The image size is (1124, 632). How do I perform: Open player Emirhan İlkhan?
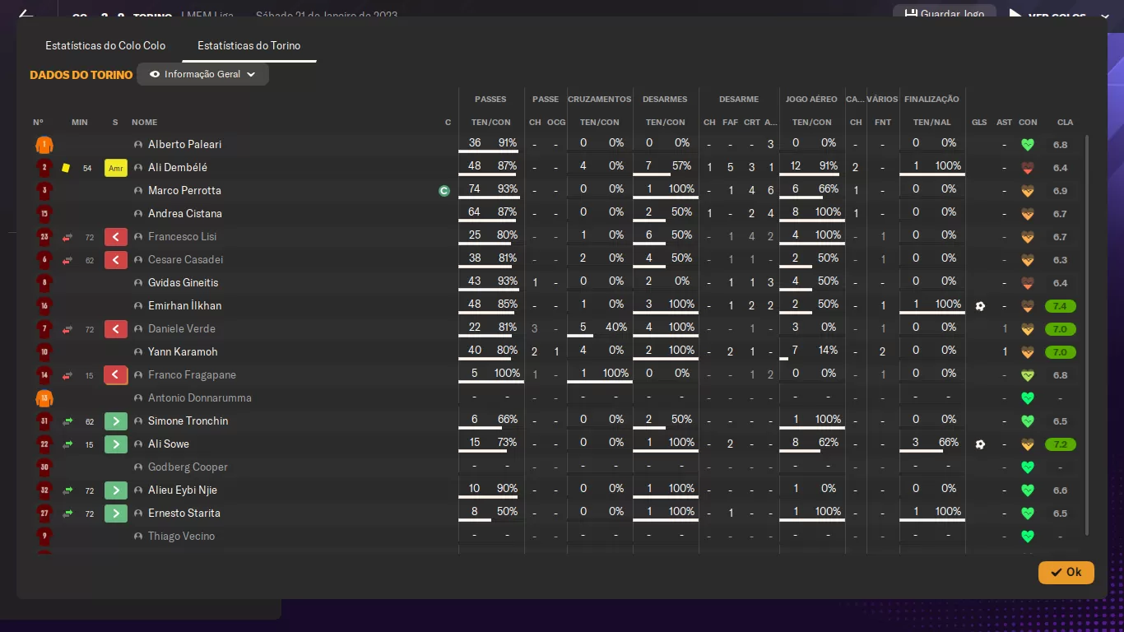[184, 306]
